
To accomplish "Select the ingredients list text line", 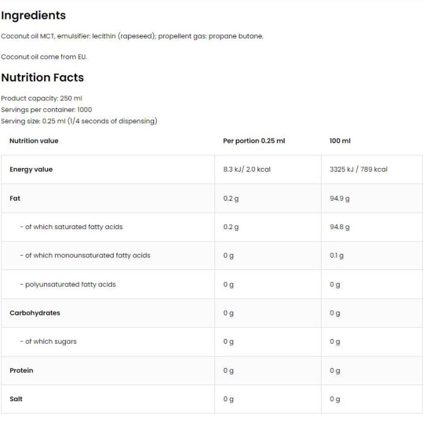I will point(132,36).
